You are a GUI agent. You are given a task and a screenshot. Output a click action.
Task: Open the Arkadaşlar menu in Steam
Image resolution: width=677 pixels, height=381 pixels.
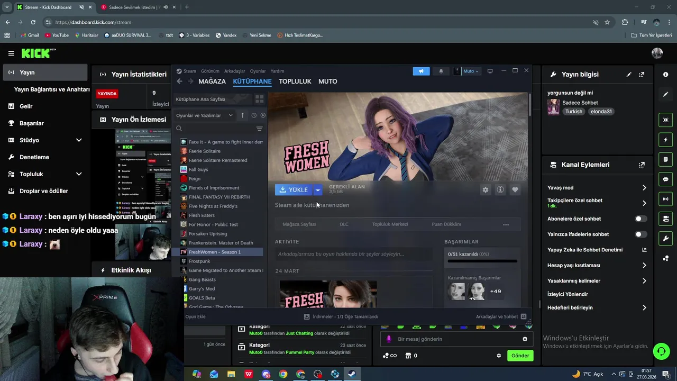(x=235, y=71)
